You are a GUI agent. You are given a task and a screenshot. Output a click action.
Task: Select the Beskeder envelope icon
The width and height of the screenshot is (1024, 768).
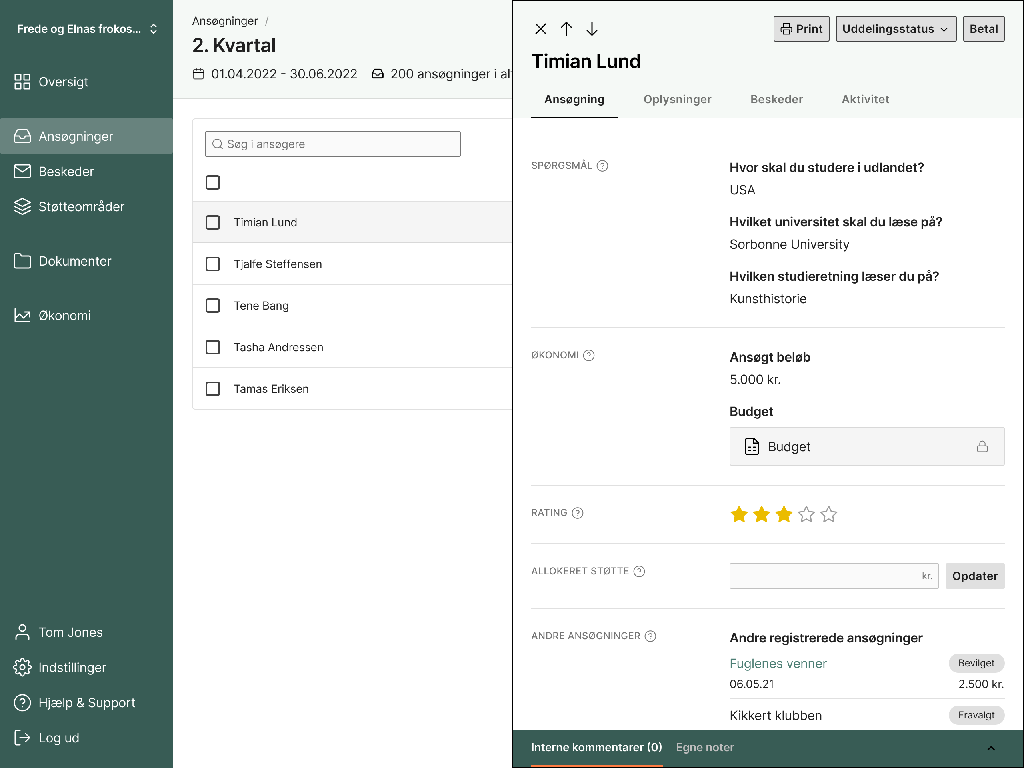[x=22, y=171]
